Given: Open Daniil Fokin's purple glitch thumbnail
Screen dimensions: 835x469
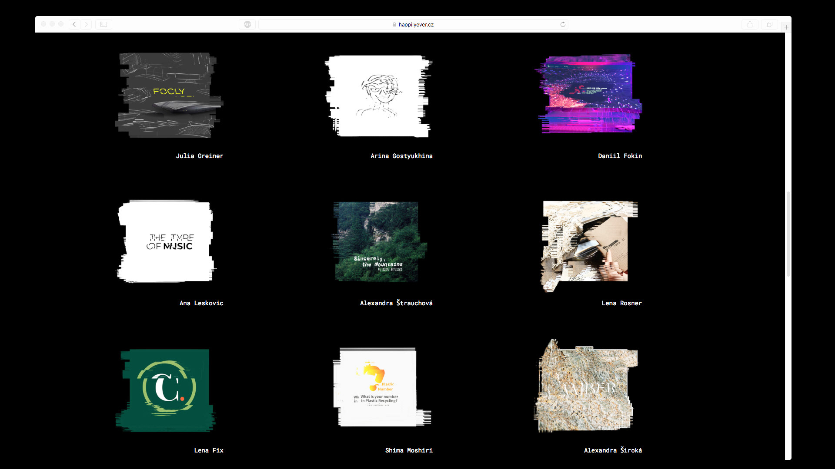Looking at the screenshot, I should pos(588,93).
